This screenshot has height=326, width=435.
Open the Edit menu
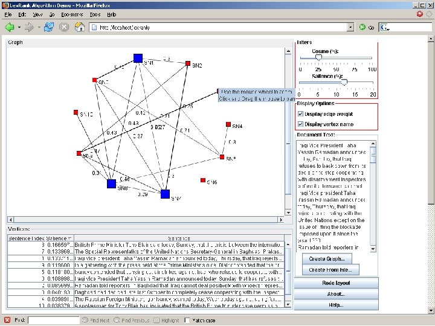pyautogui.click(x=22, y=14)
